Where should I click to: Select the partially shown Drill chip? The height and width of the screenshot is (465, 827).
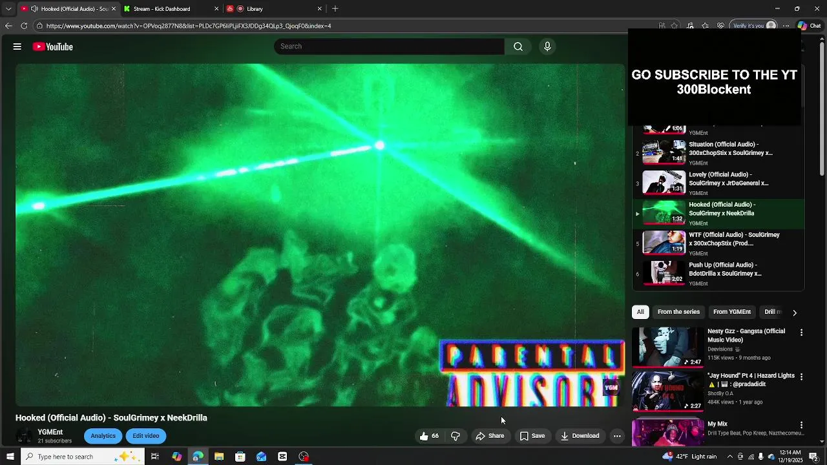click(772, 312)
